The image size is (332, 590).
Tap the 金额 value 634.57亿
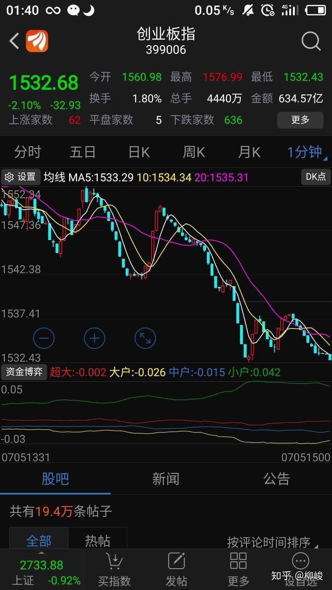coord(301,99)
